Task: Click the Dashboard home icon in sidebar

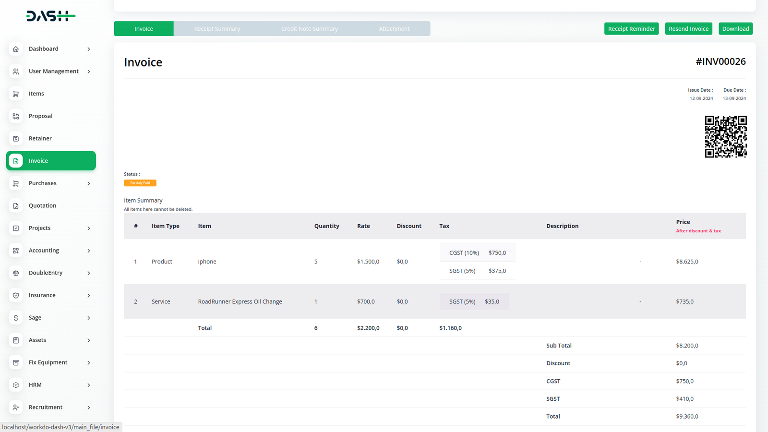Action: point(16,49)
